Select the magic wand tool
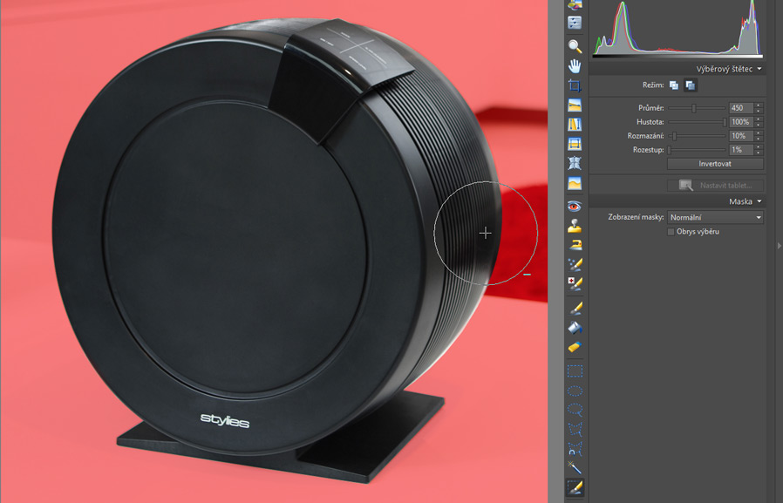Screen dimensions: 783x503 tap(575, 467)
